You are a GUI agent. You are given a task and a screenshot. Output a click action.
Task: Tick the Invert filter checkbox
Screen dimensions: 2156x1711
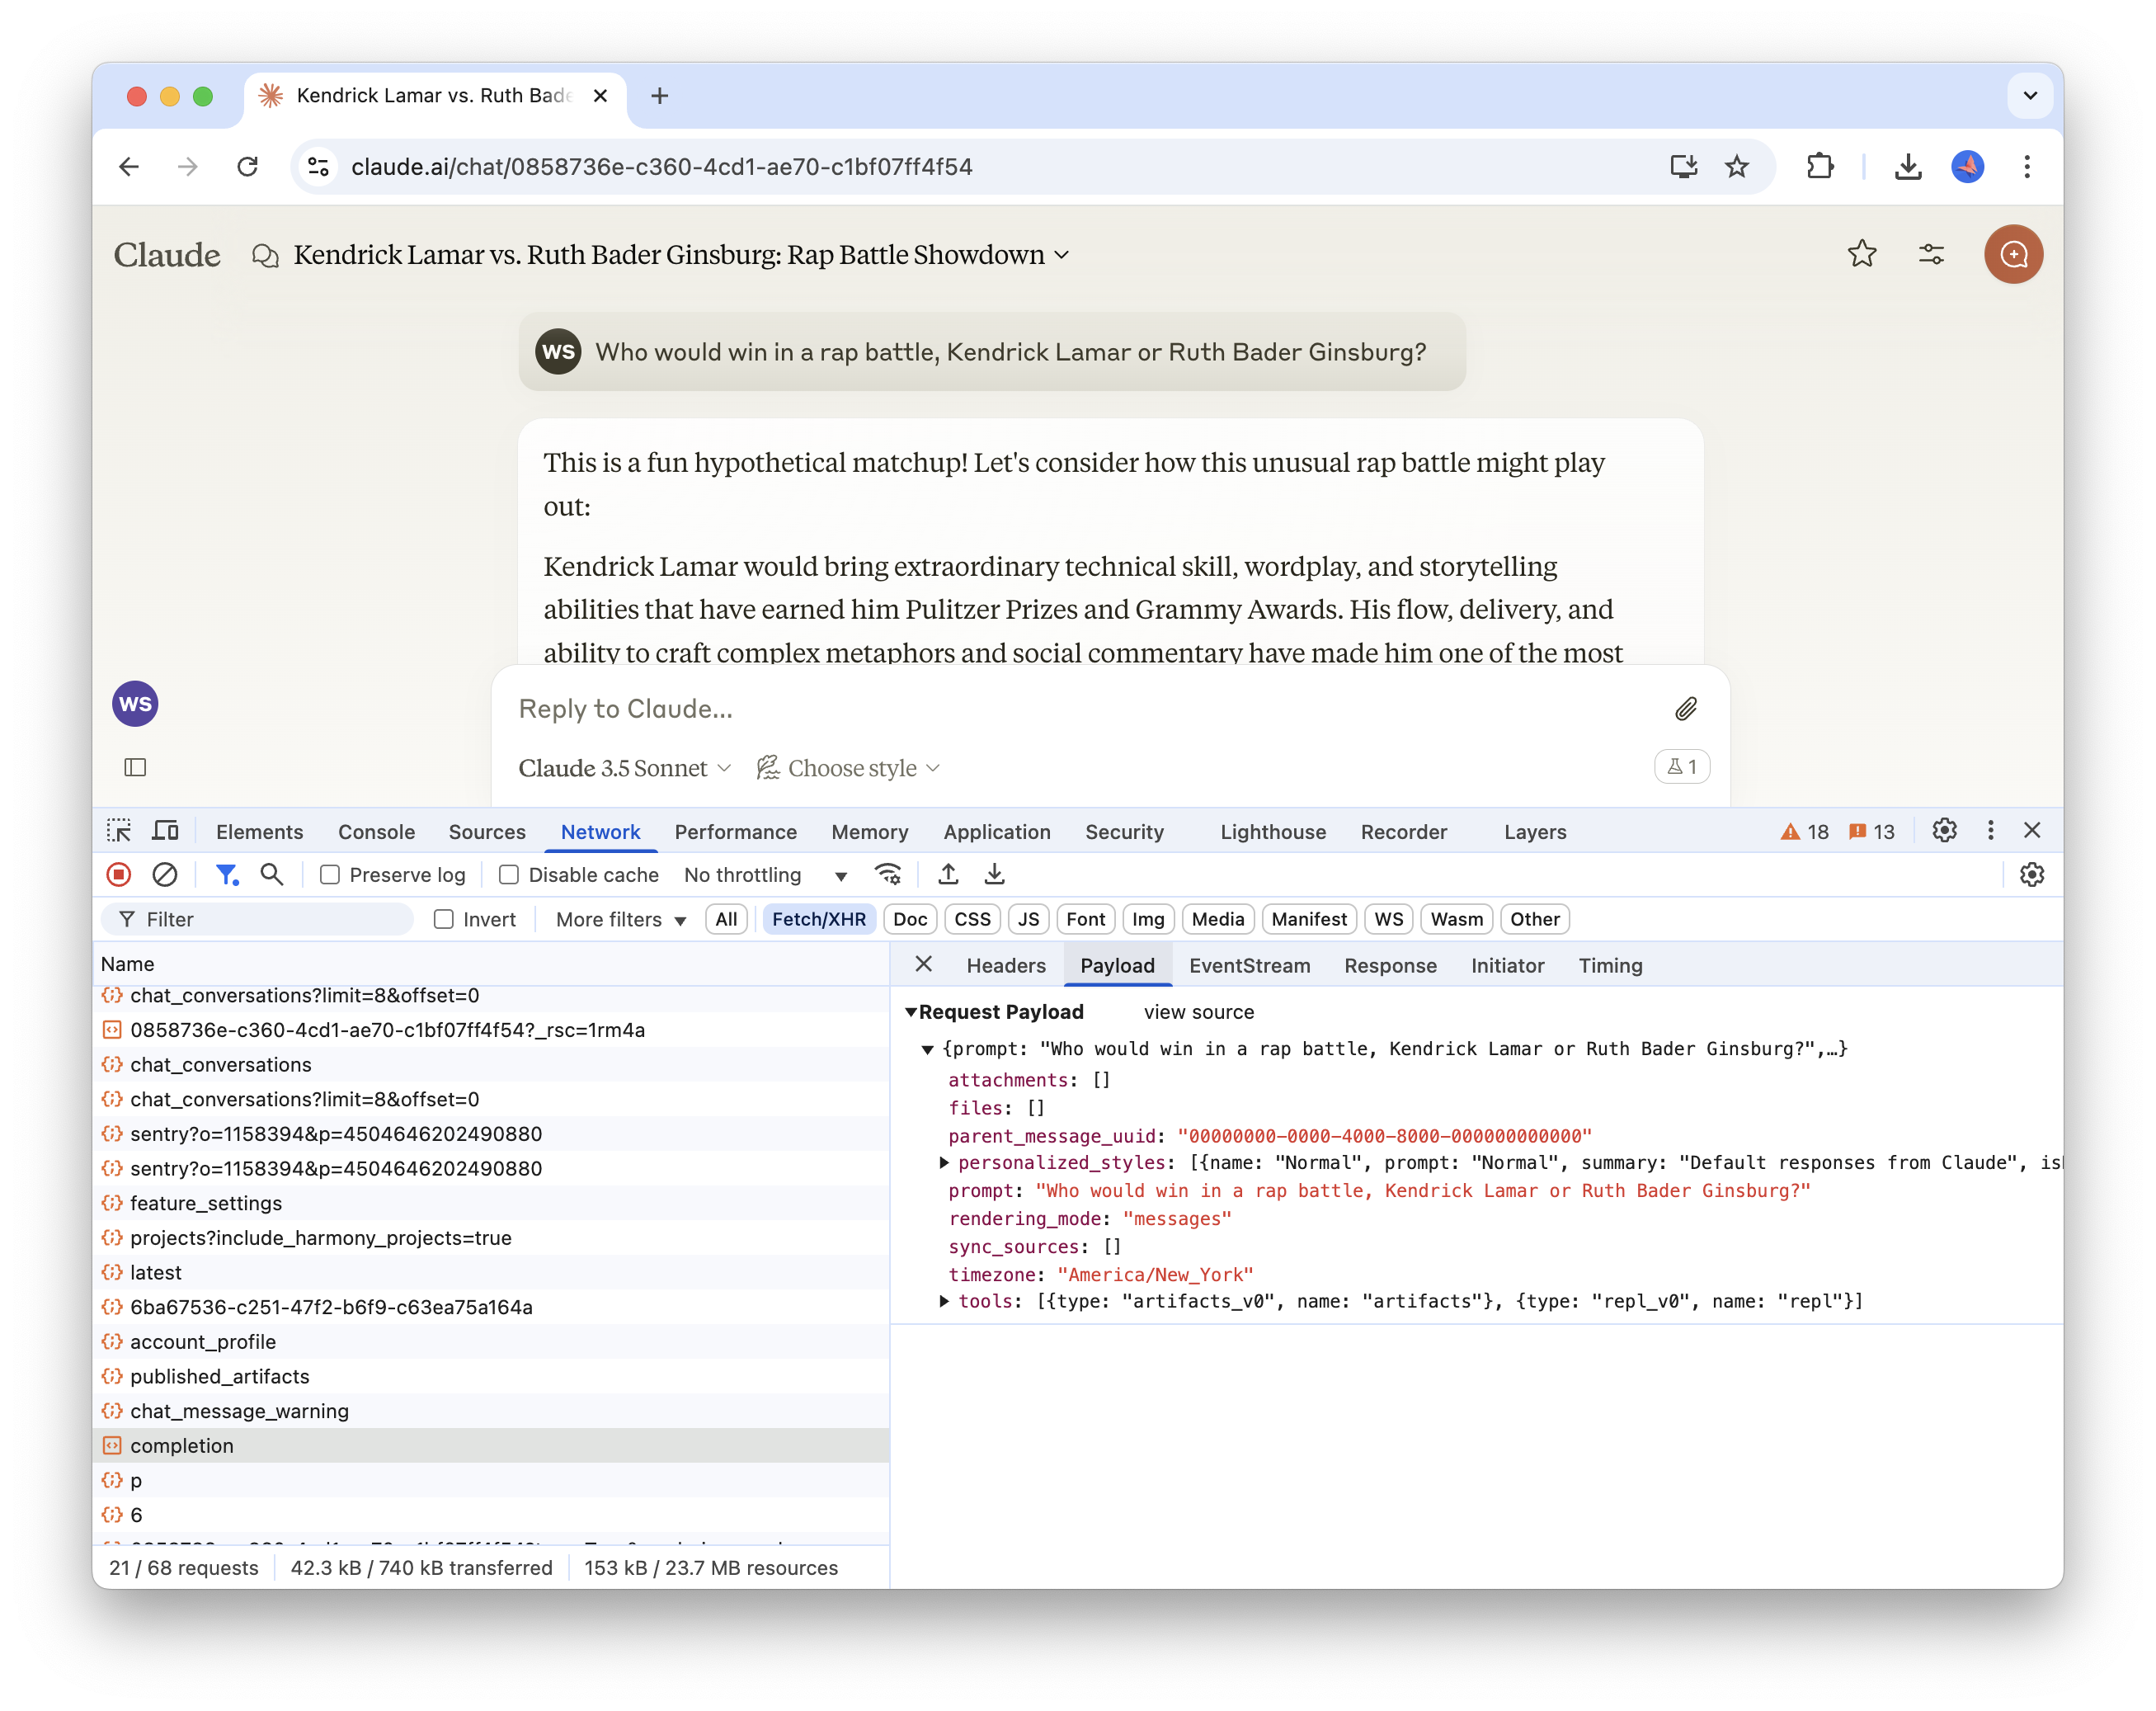tap(444, 919)
